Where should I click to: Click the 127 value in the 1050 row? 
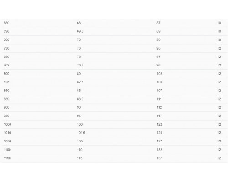click(159, 141)
